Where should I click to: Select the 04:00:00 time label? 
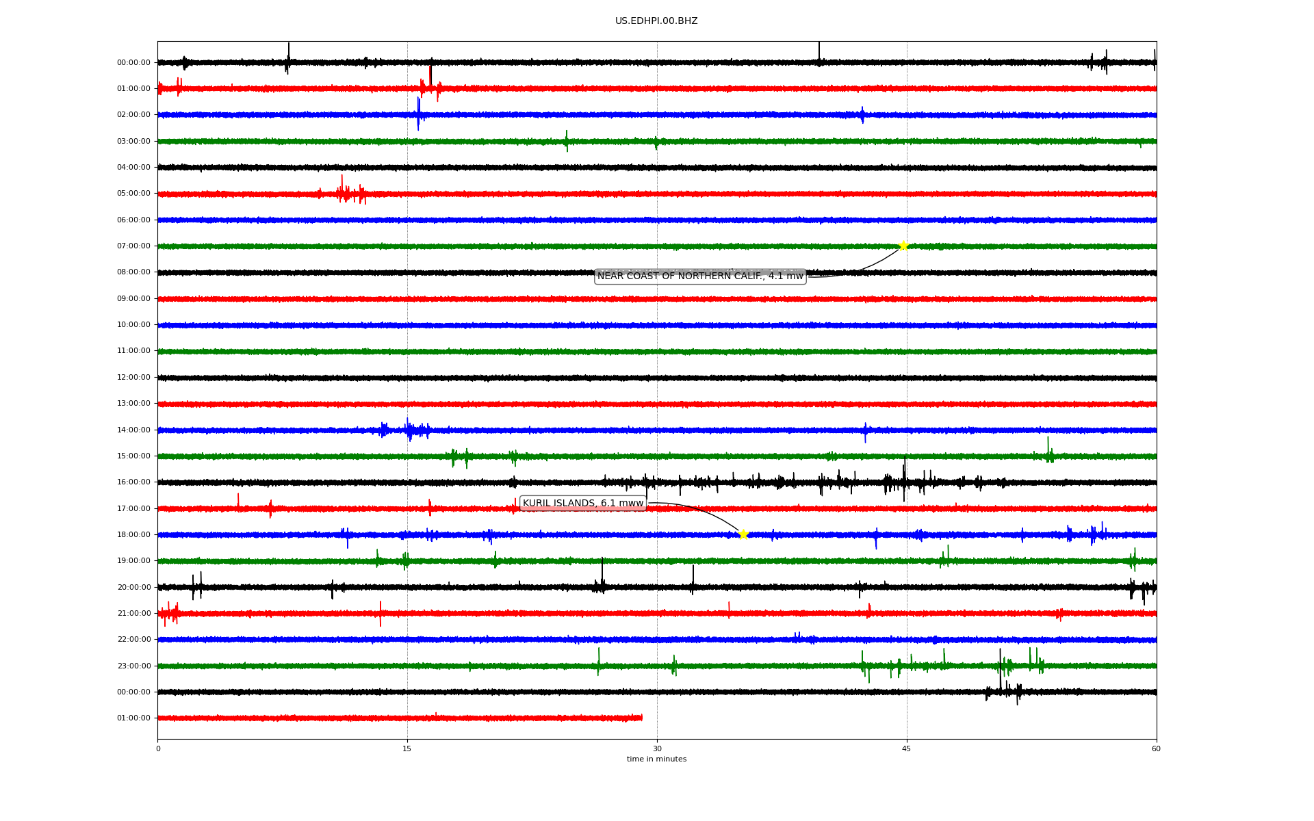(133, 168)
